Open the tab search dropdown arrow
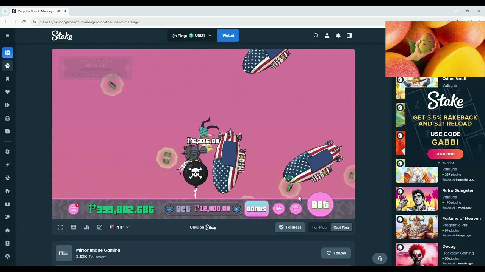The width and height of the screenshot is (485, 272). click(5, 11)
